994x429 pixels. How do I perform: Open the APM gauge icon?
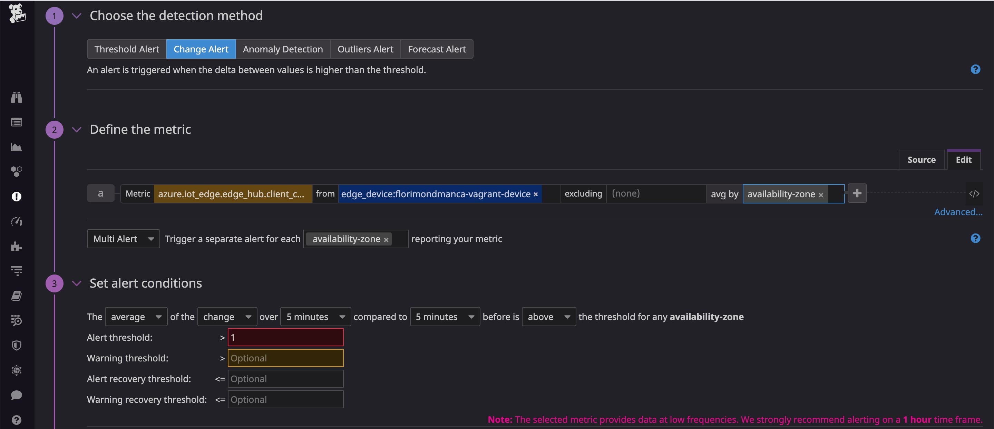[x=16, y=221]
